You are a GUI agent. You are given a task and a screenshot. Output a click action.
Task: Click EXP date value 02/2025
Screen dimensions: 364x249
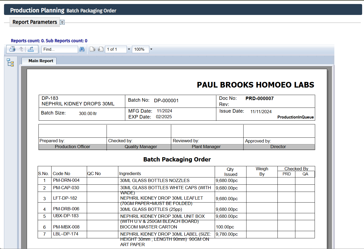164,117
